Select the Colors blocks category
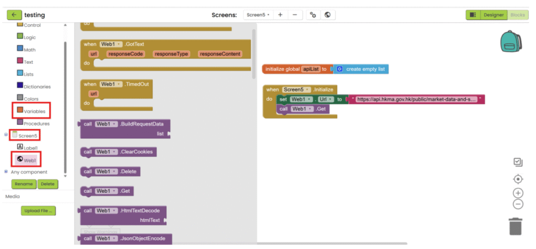This screenshot has height=249, width=536. pos(31,99)
